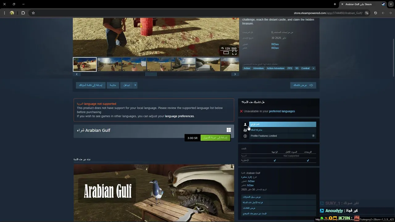The height and width of the screenshot is (222, 395).
Task: Click thumbnail strip left scroll arrow
Action: [x=77, y=74]
